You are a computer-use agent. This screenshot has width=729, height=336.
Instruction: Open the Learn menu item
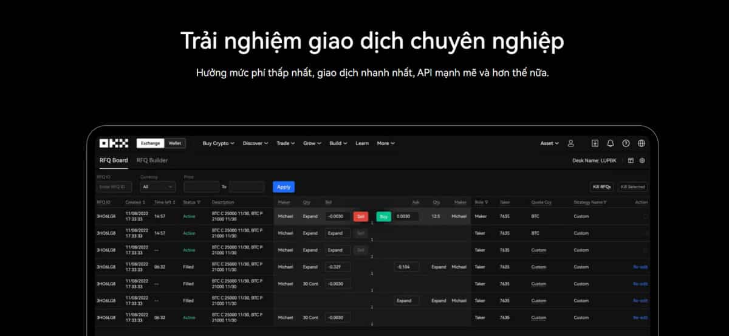coord(362,143)
